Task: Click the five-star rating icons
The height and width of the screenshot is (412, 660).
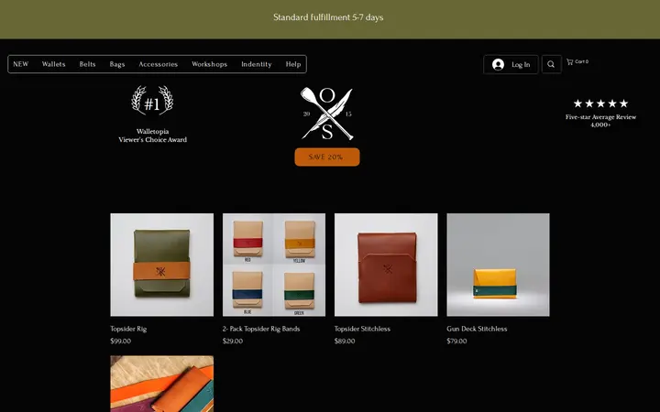Action: pyautogui.click(x=600, y=103)
